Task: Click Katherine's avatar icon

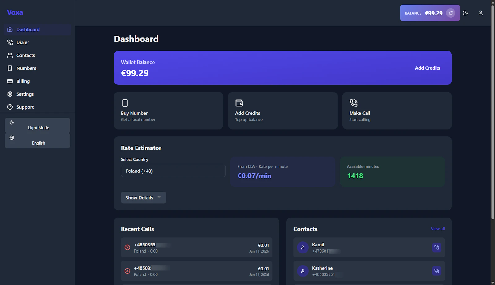Action: [x=303, y=271]
